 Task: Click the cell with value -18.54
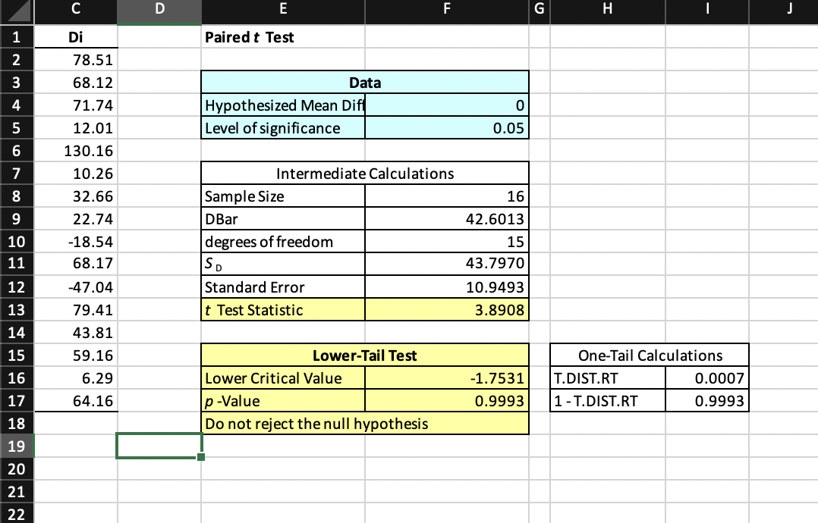(x=76, y=242)
